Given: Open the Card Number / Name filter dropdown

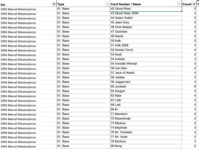Looking at the screenshot, I should tap(179, 4).
